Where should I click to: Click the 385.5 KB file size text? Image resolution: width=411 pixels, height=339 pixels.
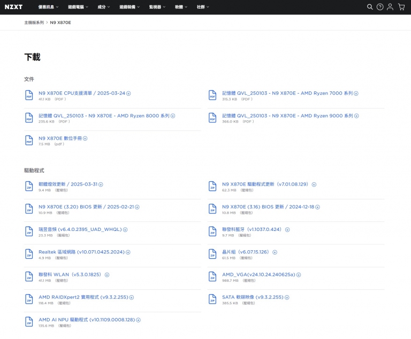click(230, 303)
